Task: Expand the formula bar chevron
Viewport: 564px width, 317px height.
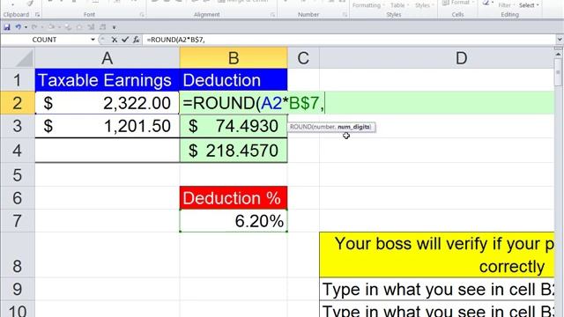Action: tap(560, 40)
